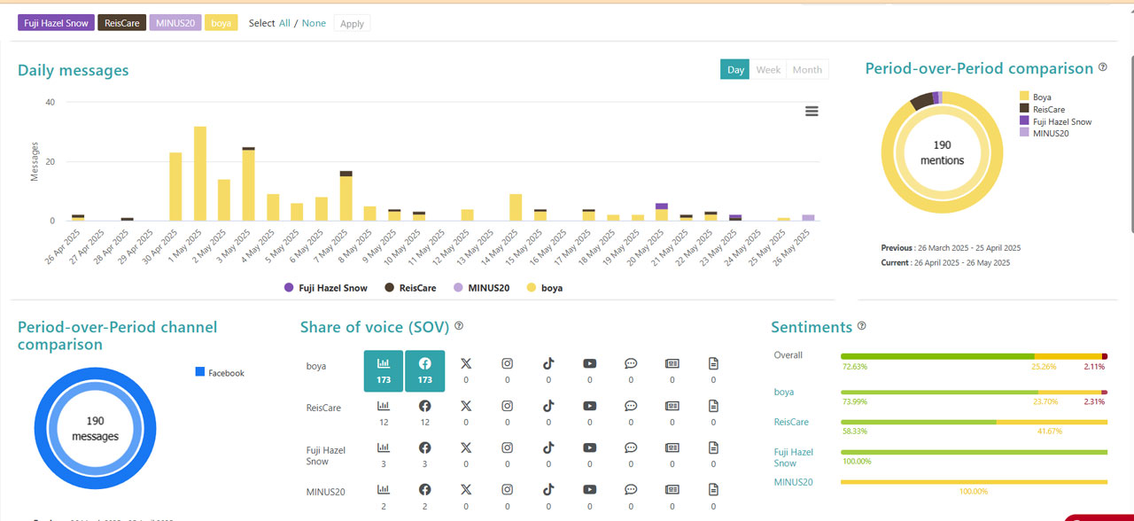Click the X (Twitter) icon for ReisCare
Viewport: 1134px width, 521px height.
pyautogui.click(x=466, y=407)
